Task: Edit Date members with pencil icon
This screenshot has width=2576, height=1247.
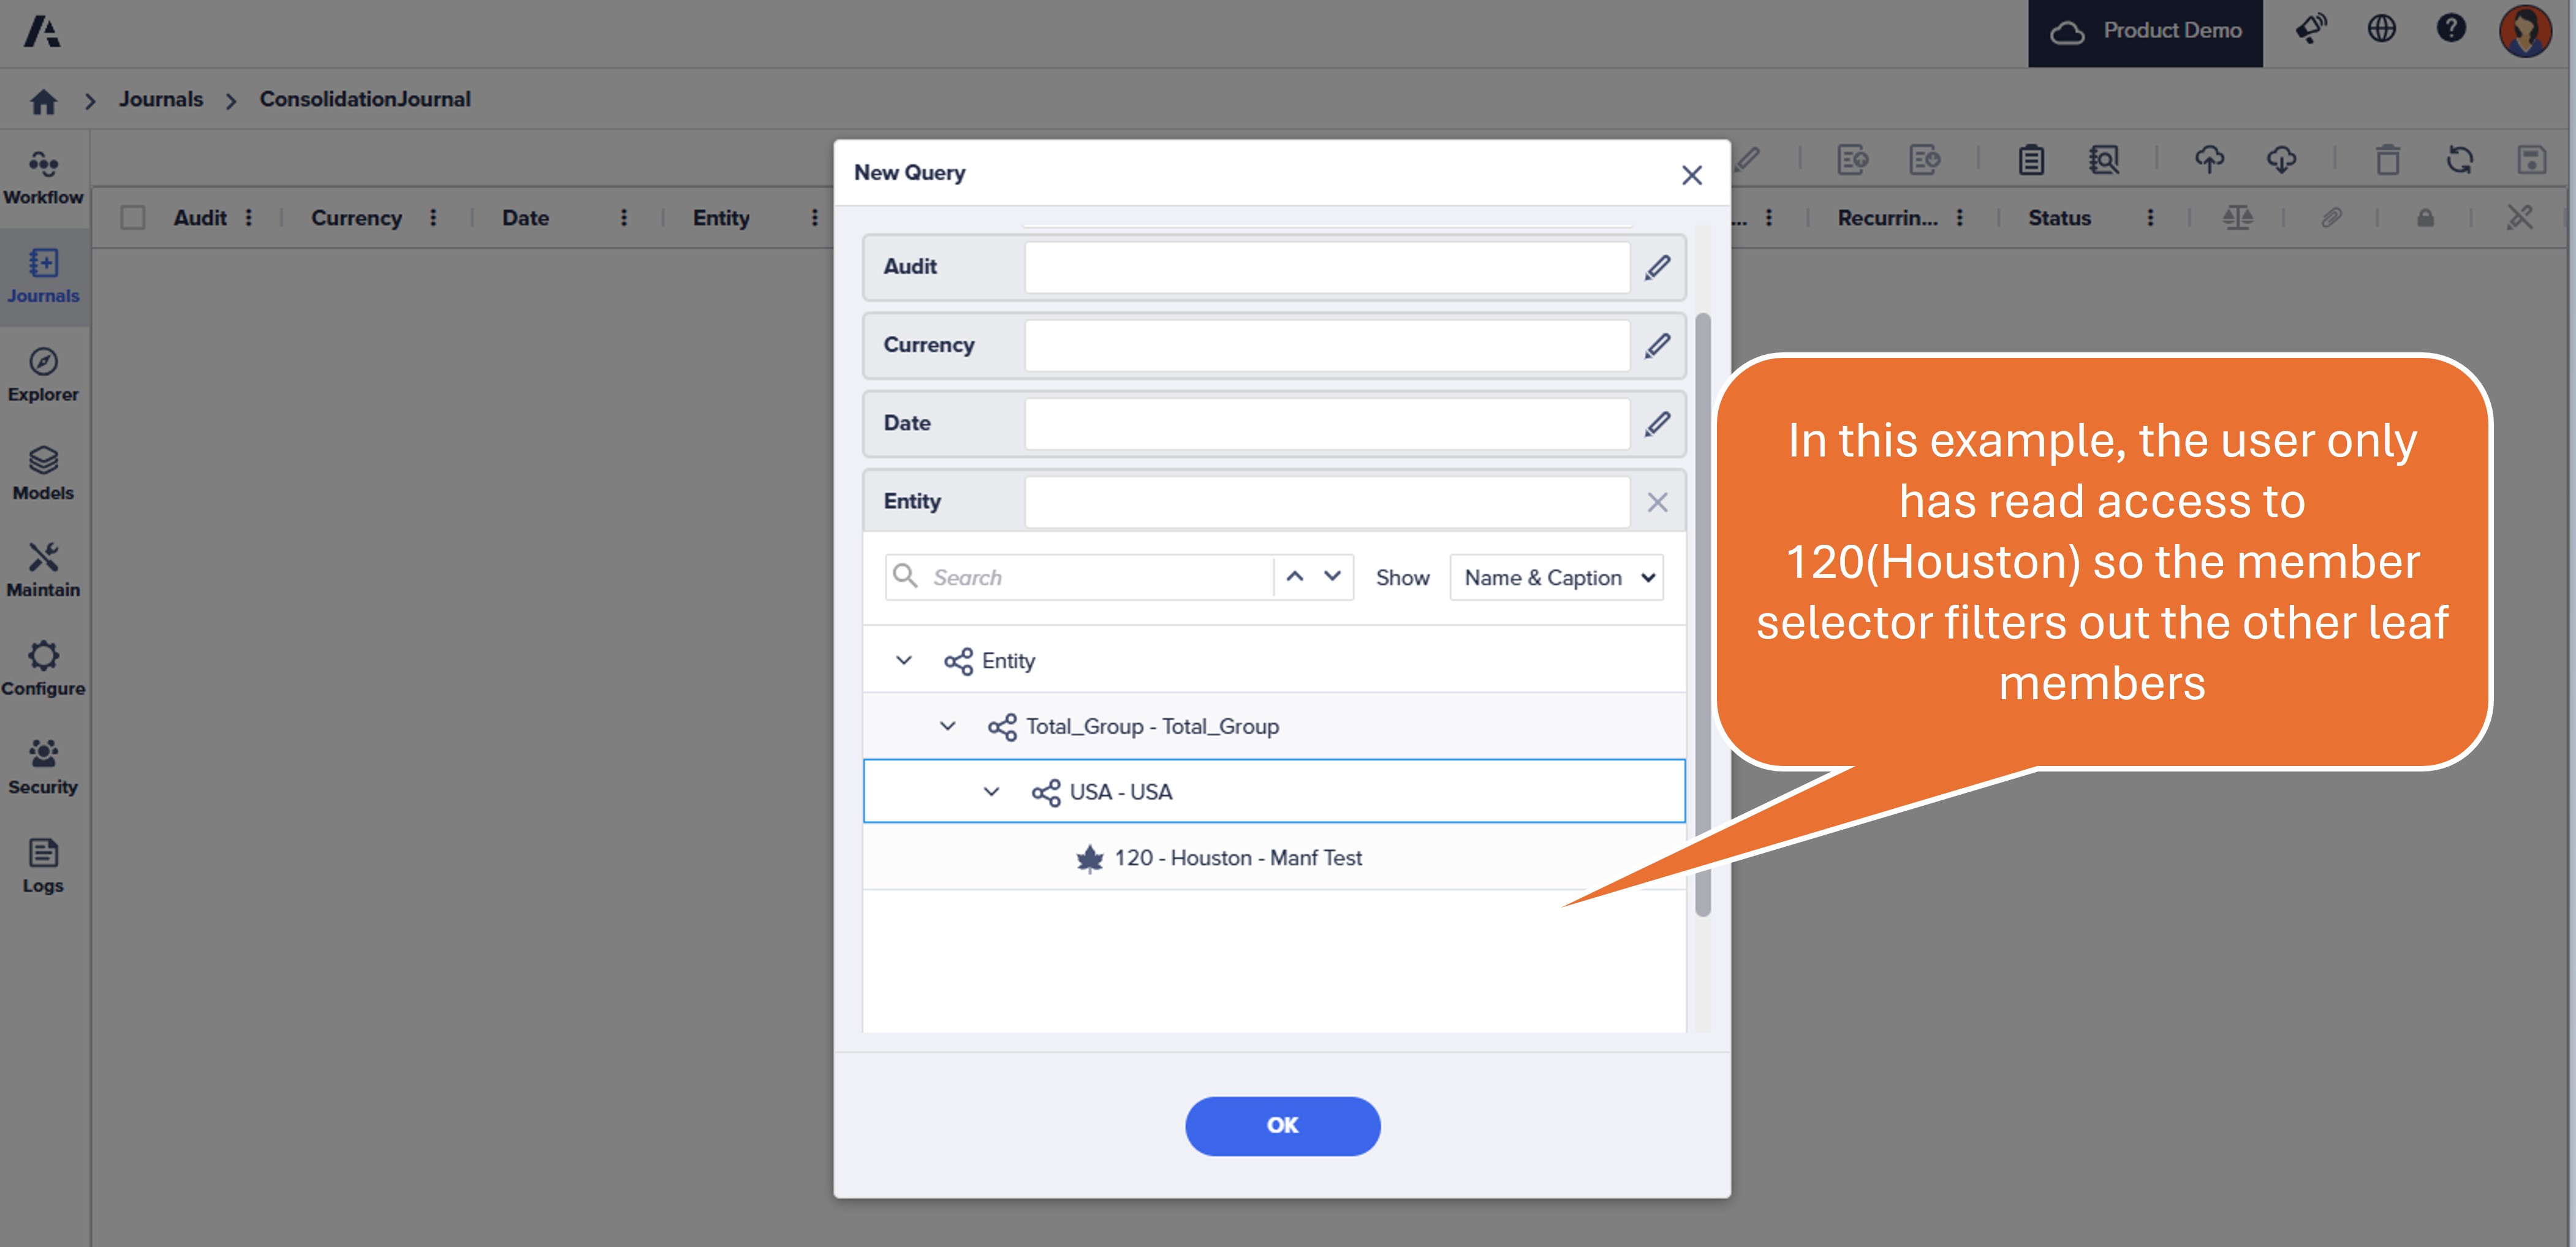Action: 1657,424
